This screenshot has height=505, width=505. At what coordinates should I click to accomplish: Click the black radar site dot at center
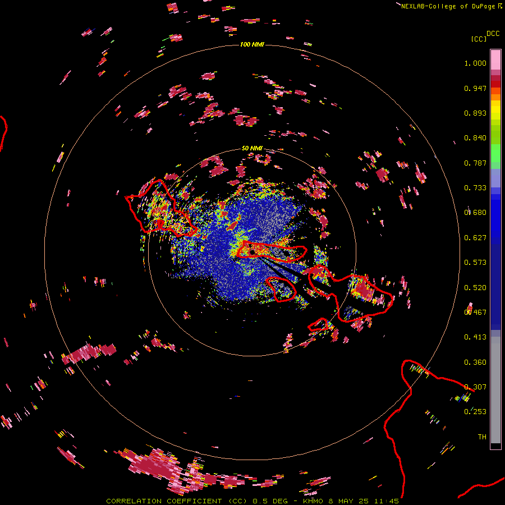point(252,252)
